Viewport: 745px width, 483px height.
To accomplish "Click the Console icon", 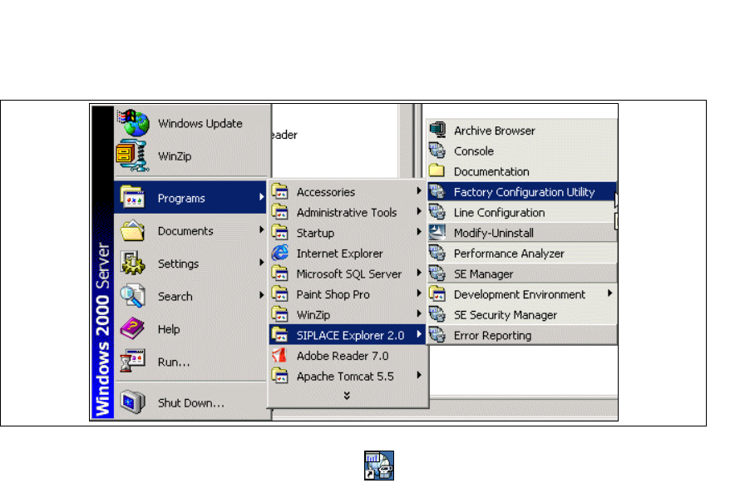I will (x=437, y=150).
